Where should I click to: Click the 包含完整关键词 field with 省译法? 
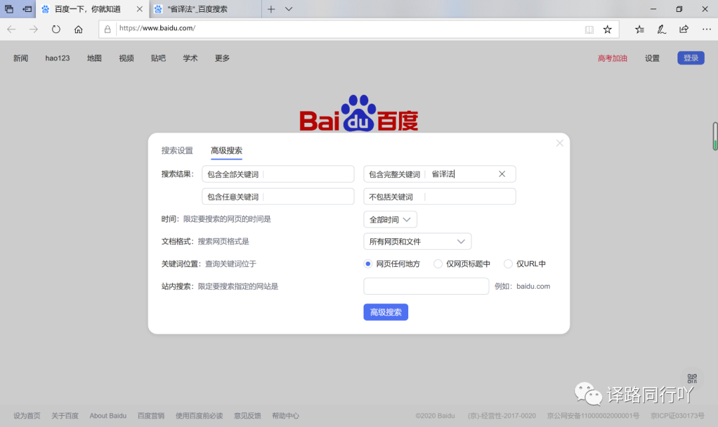click(x=439, y=174)
